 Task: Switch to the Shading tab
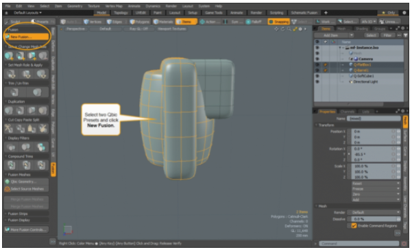tap(361, 29)
